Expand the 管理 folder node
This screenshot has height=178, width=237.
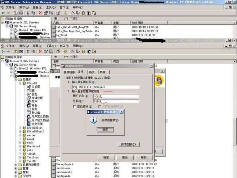coord(16,169)
